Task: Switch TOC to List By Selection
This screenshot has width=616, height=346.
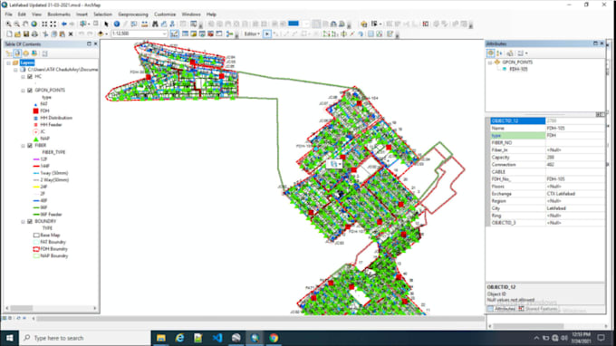Action: tap(34, 53)
